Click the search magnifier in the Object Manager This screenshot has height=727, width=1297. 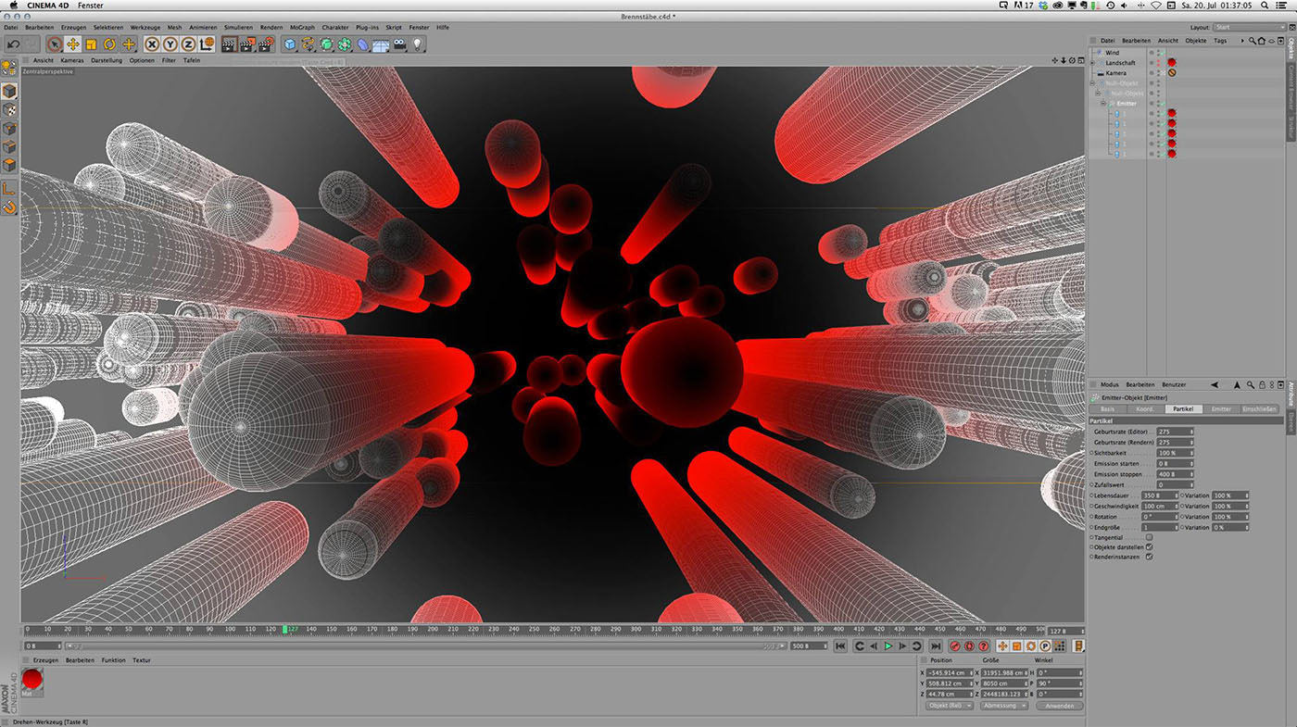click(x=1253, y=41)
